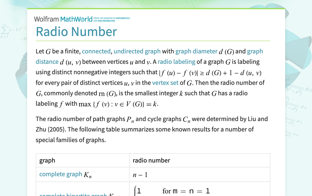The image size is (312, 196).
Task: Open the 'vertex set' hyperlink
Action: (165, 83)
